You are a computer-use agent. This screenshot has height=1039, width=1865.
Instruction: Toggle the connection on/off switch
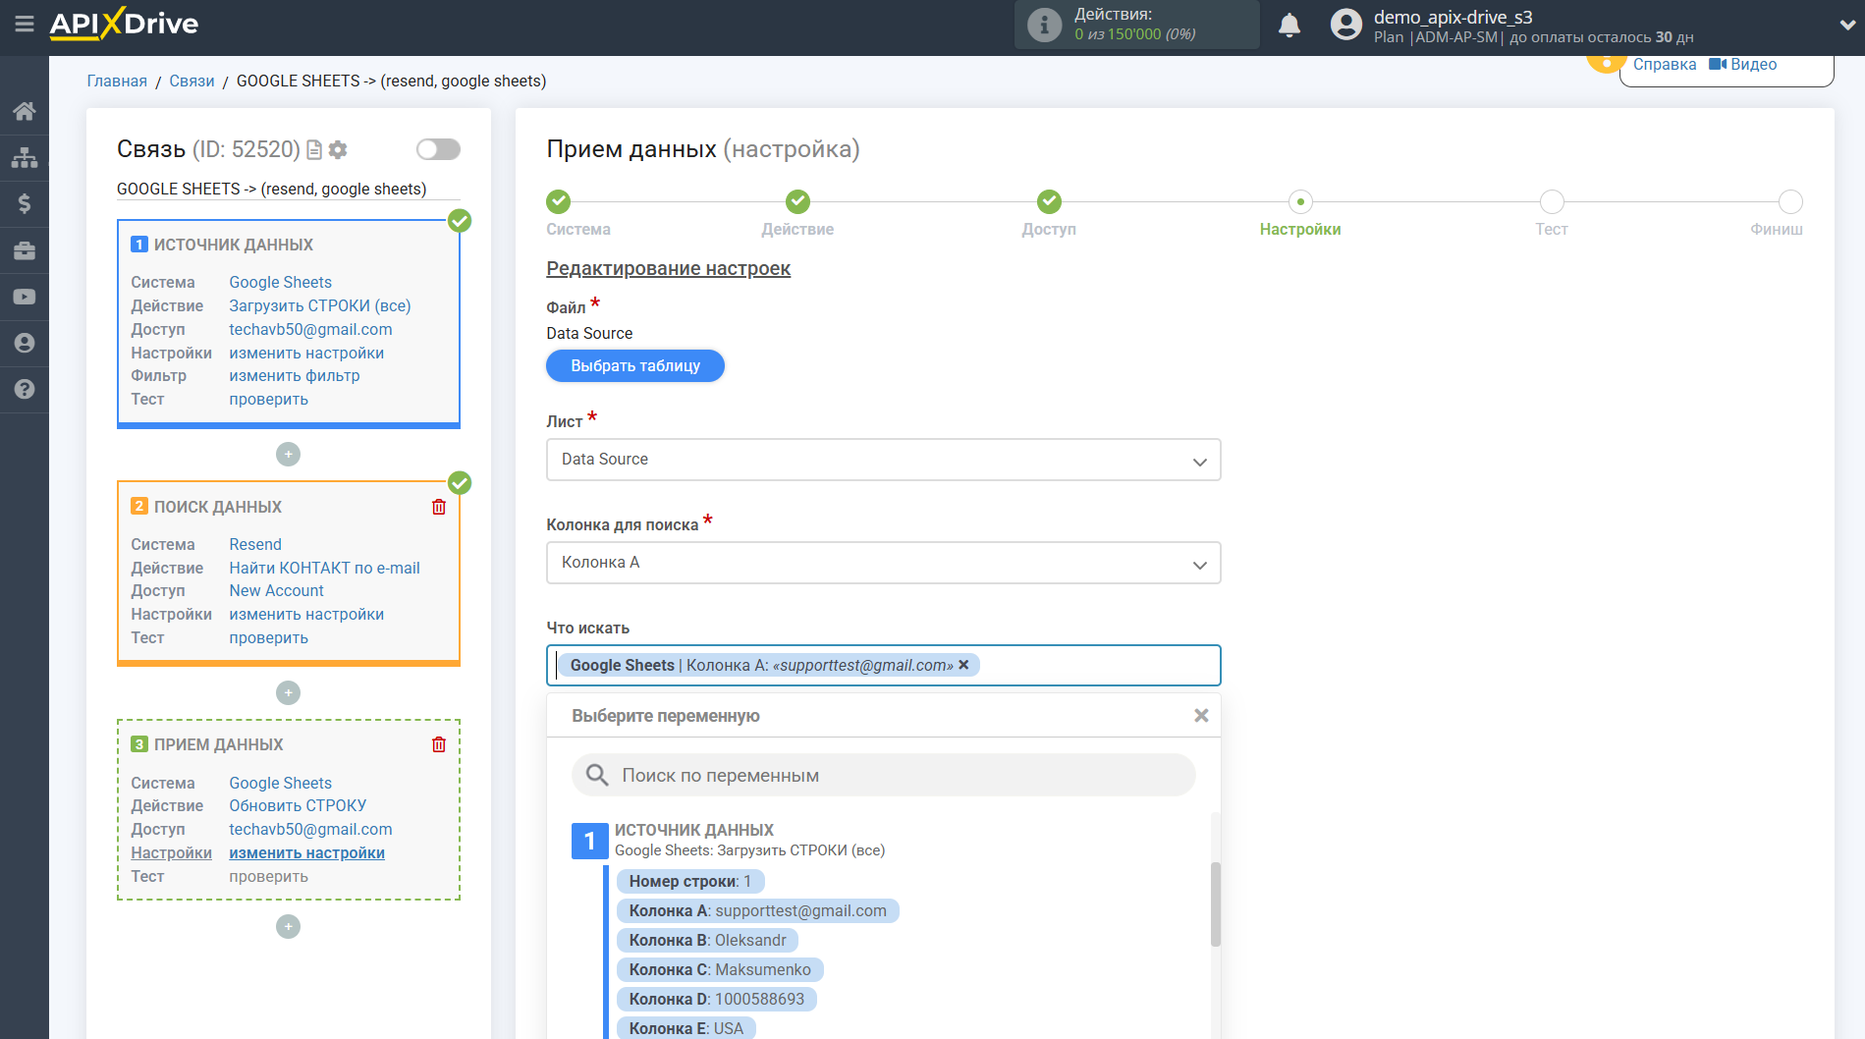click(438, 149)
